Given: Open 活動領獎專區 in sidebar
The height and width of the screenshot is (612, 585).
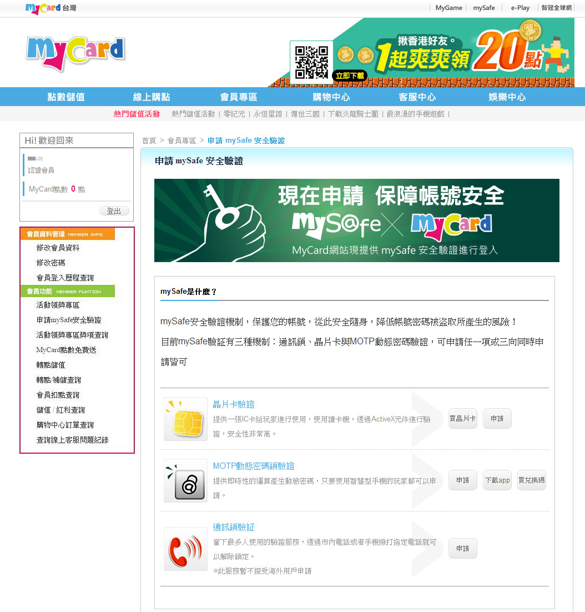Looking at the screenshot, I should pyautogui.click(x=58, y=305).
